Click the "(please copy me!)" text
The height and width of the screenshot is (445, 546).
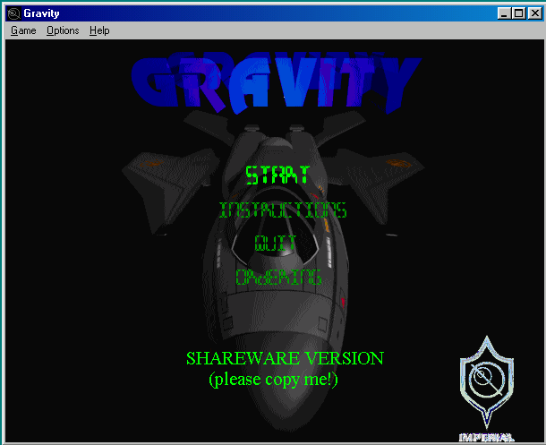click(x=273, y=380)
